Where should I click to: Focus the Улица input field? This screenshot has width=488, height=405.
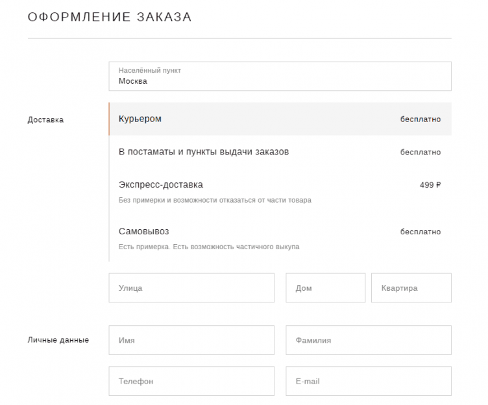pyautogui.click(x=191, y=288)
